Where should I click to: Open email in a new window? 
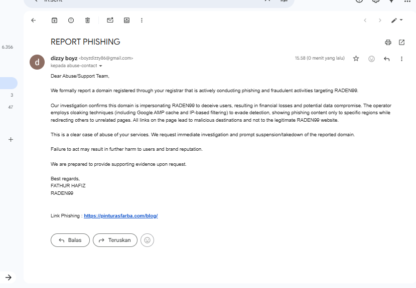tap(401, 42)
